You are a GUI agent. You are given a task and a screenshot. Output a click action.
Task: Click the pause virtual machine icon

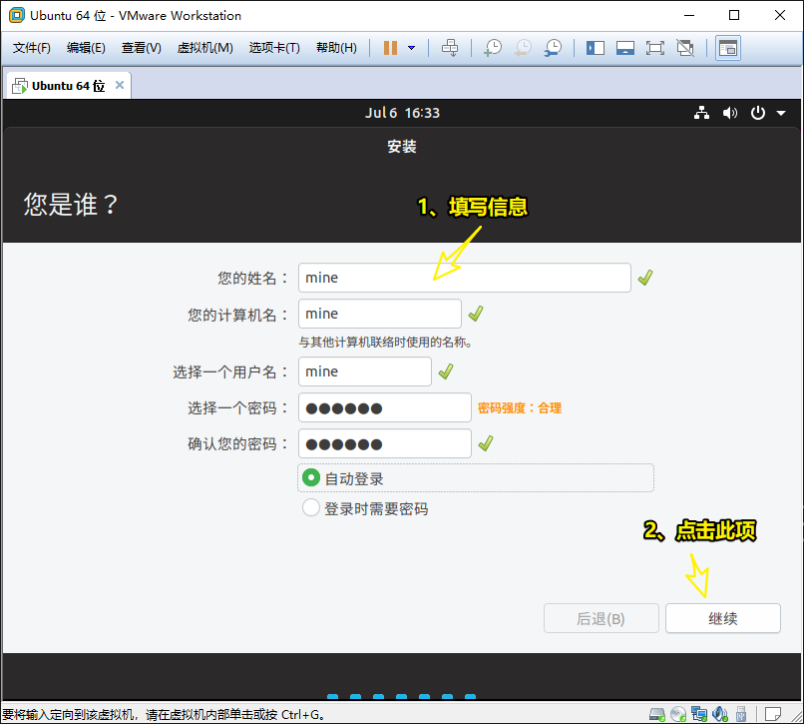click(x=390, y=48)
